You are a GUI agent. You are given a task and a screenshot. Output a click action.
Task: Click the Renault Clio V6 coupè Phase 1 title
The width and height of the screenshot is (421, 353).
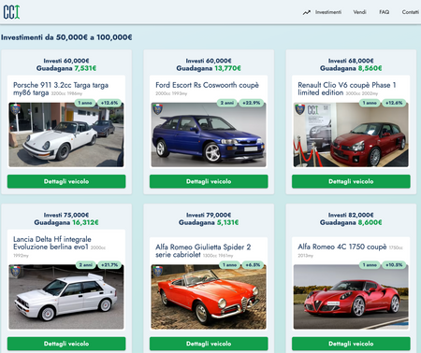click(x=347, y=89)
